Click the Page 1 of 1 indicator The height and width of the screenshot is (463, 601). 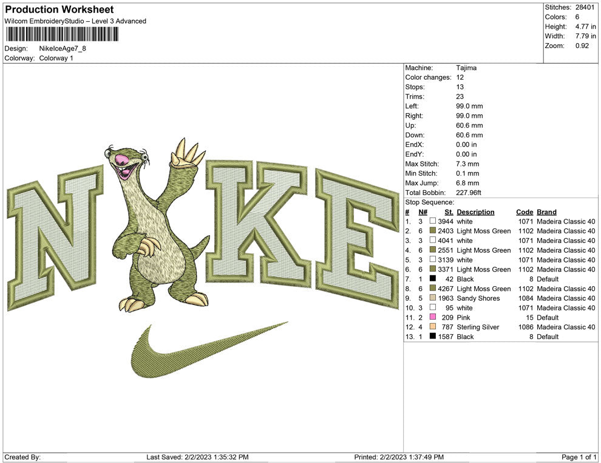pos(579,457)
